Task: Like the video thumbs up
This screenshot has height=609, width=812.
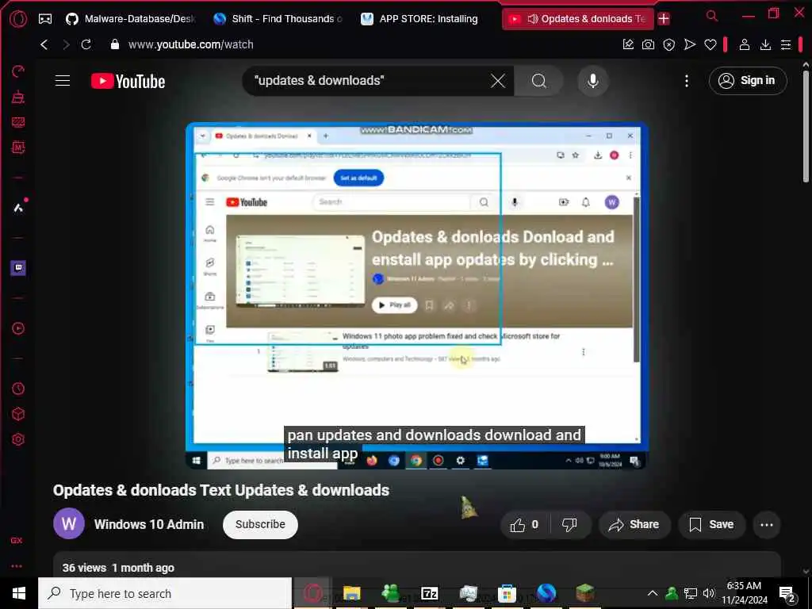Action: coord(524,525)
